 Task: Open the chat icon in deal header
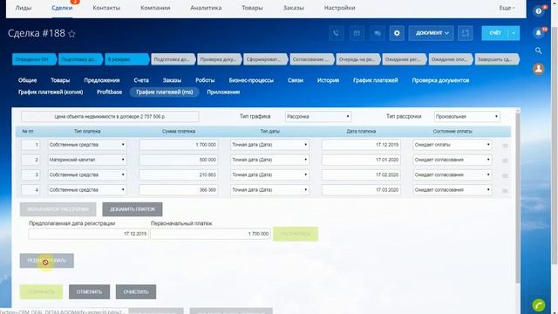[378, 33]
